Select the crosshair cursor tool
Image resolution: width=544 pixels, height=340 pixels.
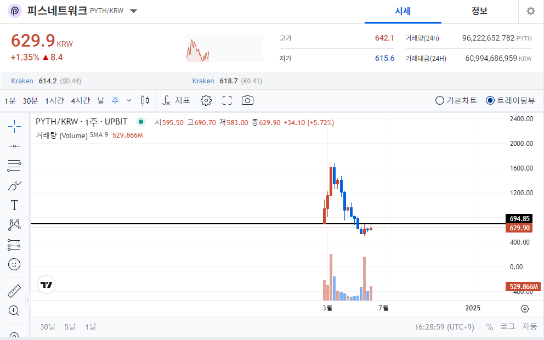coord(14,126)
